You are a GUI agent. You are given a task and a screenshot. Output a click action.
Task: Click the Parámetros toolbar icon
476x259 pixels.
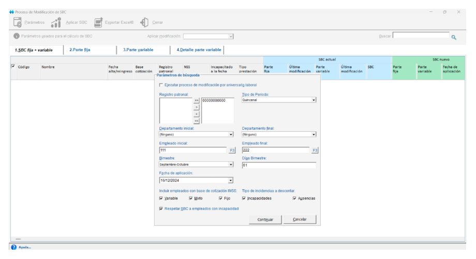(18, 22)
